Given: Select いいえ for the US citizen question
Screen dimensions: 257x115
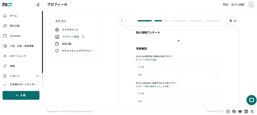Looking at the screenshot, I should [217, 67].
